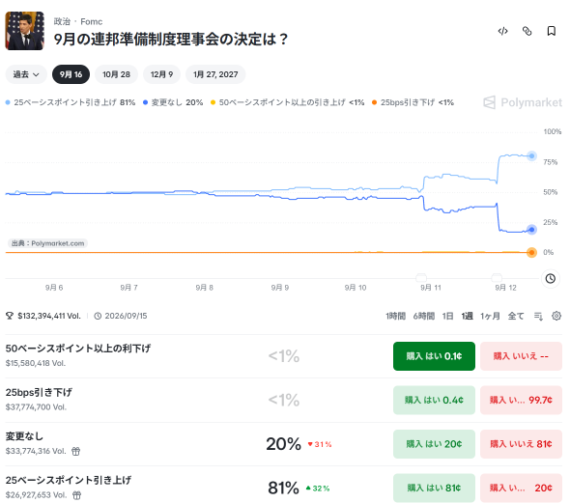The image size is (570, 503).
Task: Copy the market link via chain icon
Action: point(527,31)
